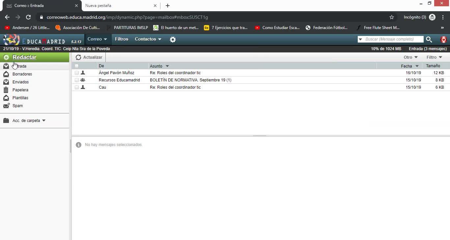Image resolution: width=450 pixels, height=240 pixels.
Task: Check the Cau message checkbox
Action: 77,87
